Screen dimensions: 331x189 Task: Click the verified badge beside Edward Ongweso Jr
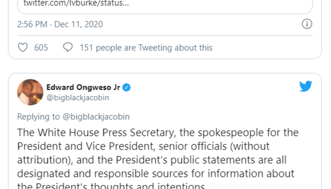pos(127,87)
